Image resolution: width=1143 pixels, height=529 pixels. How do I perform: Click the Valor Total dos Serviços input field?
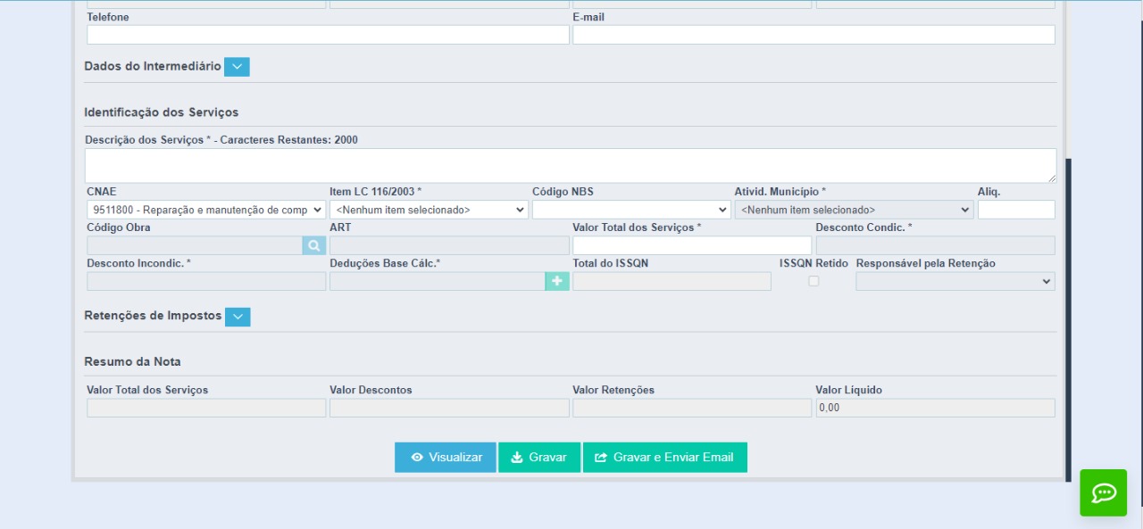(x=692, y=245)
